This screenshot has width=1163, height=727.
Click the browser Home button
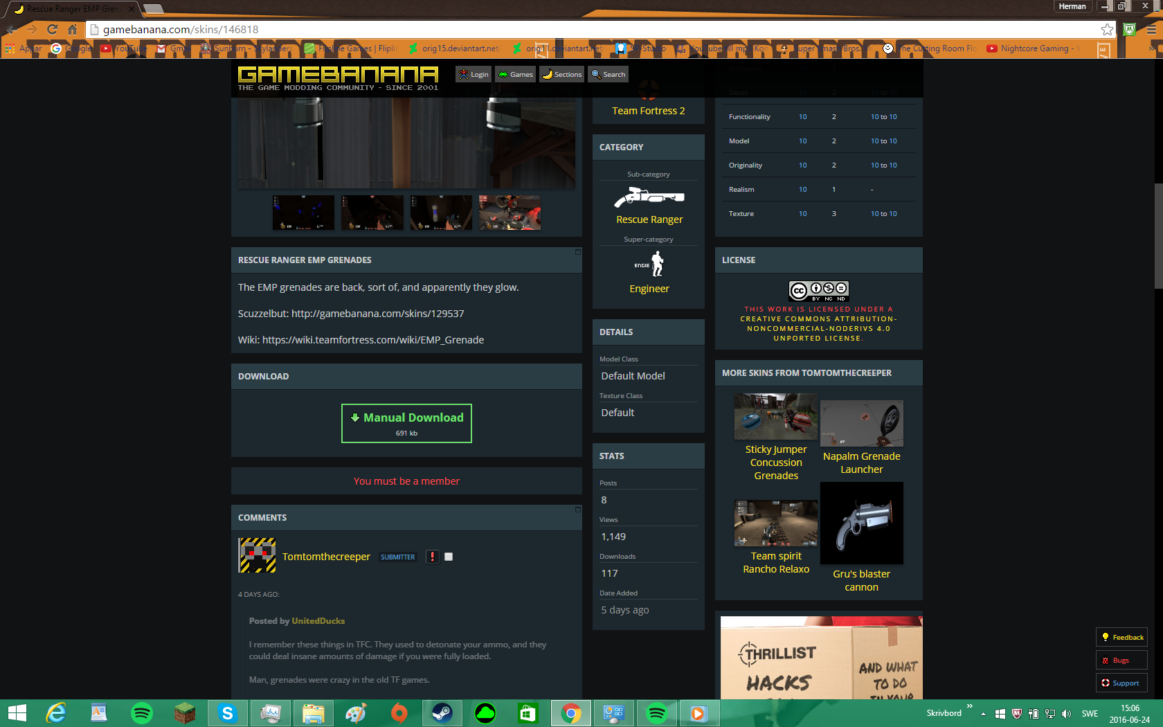point(72,29)
